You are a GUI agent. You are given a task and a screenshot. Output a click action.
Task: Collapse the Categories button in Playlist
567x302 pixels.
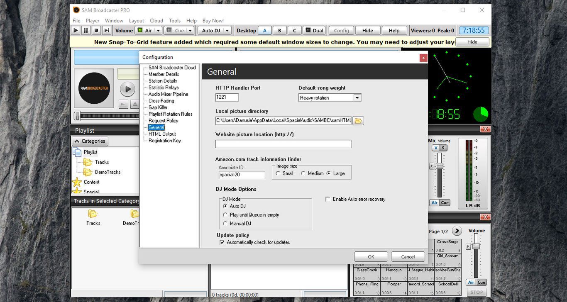tap(90, 141)
